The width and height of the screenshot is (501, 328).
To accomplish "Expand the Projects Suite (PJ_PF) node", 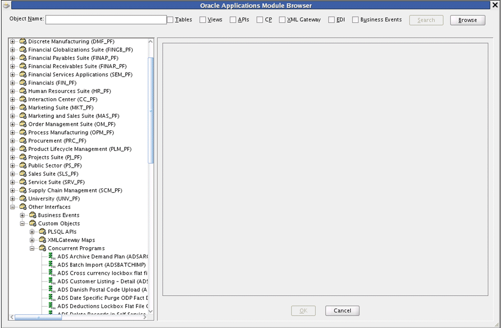I will [x=12, y=158].
